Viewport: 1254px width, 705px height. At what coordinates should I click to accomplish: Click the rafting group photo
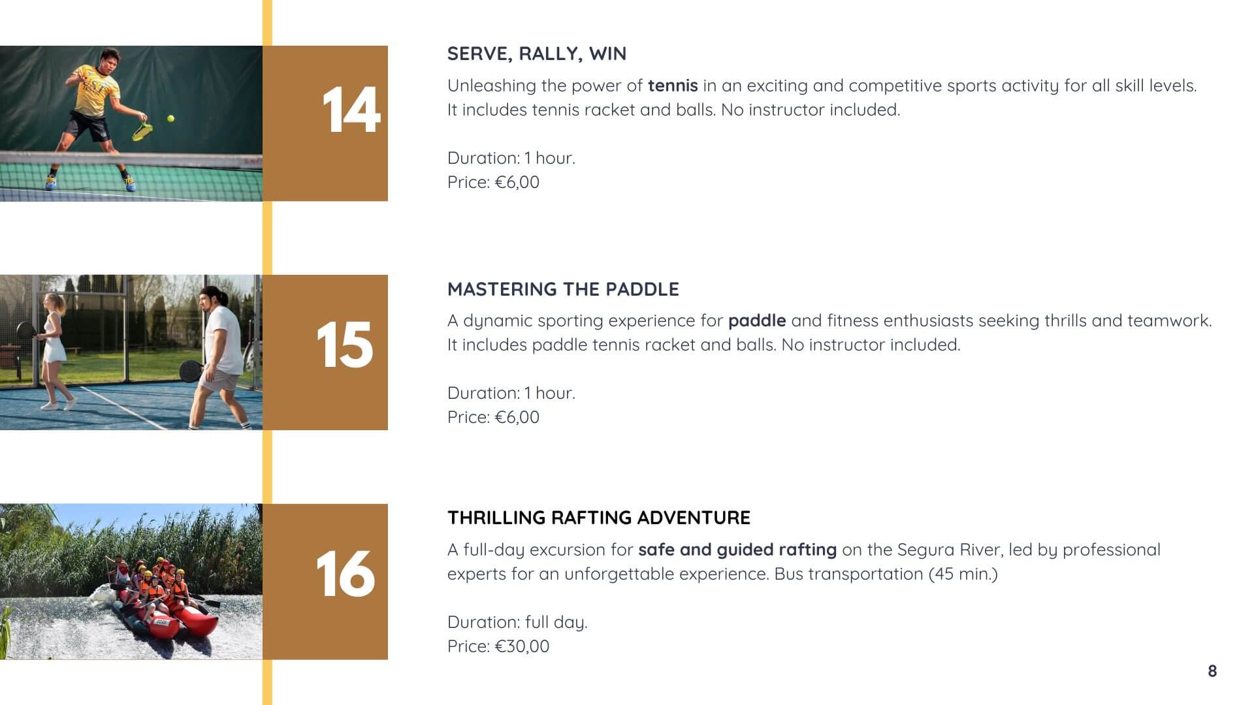tap(131, 582)
